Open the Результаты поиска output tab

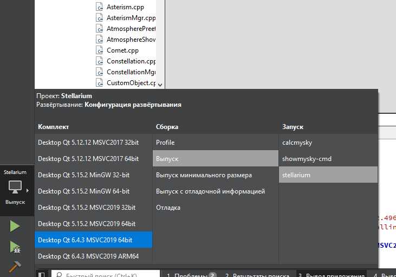click(x=257, y=275)
